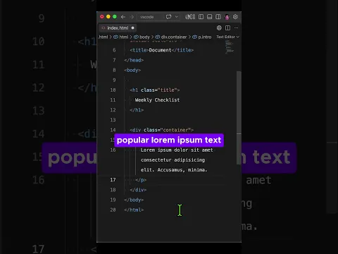Select the body breadcrumb element
This screenshot has width=338, height=254.
click(142, 37)
